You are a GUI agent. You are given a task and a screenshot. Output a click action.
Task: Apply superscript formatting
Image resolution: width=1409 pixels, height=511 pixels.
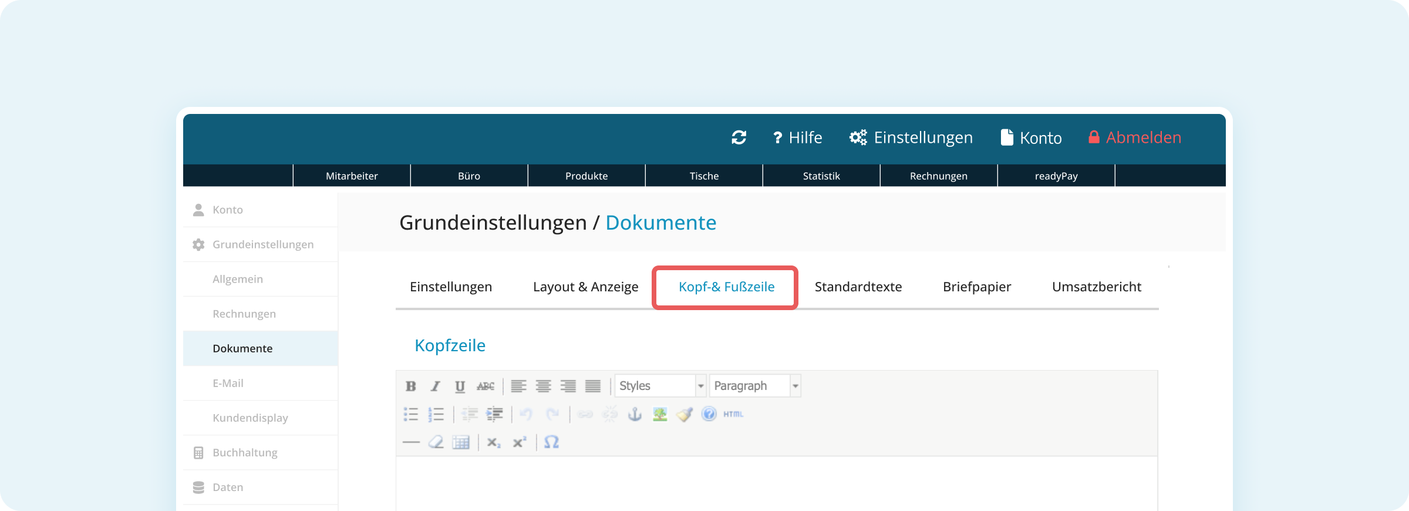[x=519, y=442]
